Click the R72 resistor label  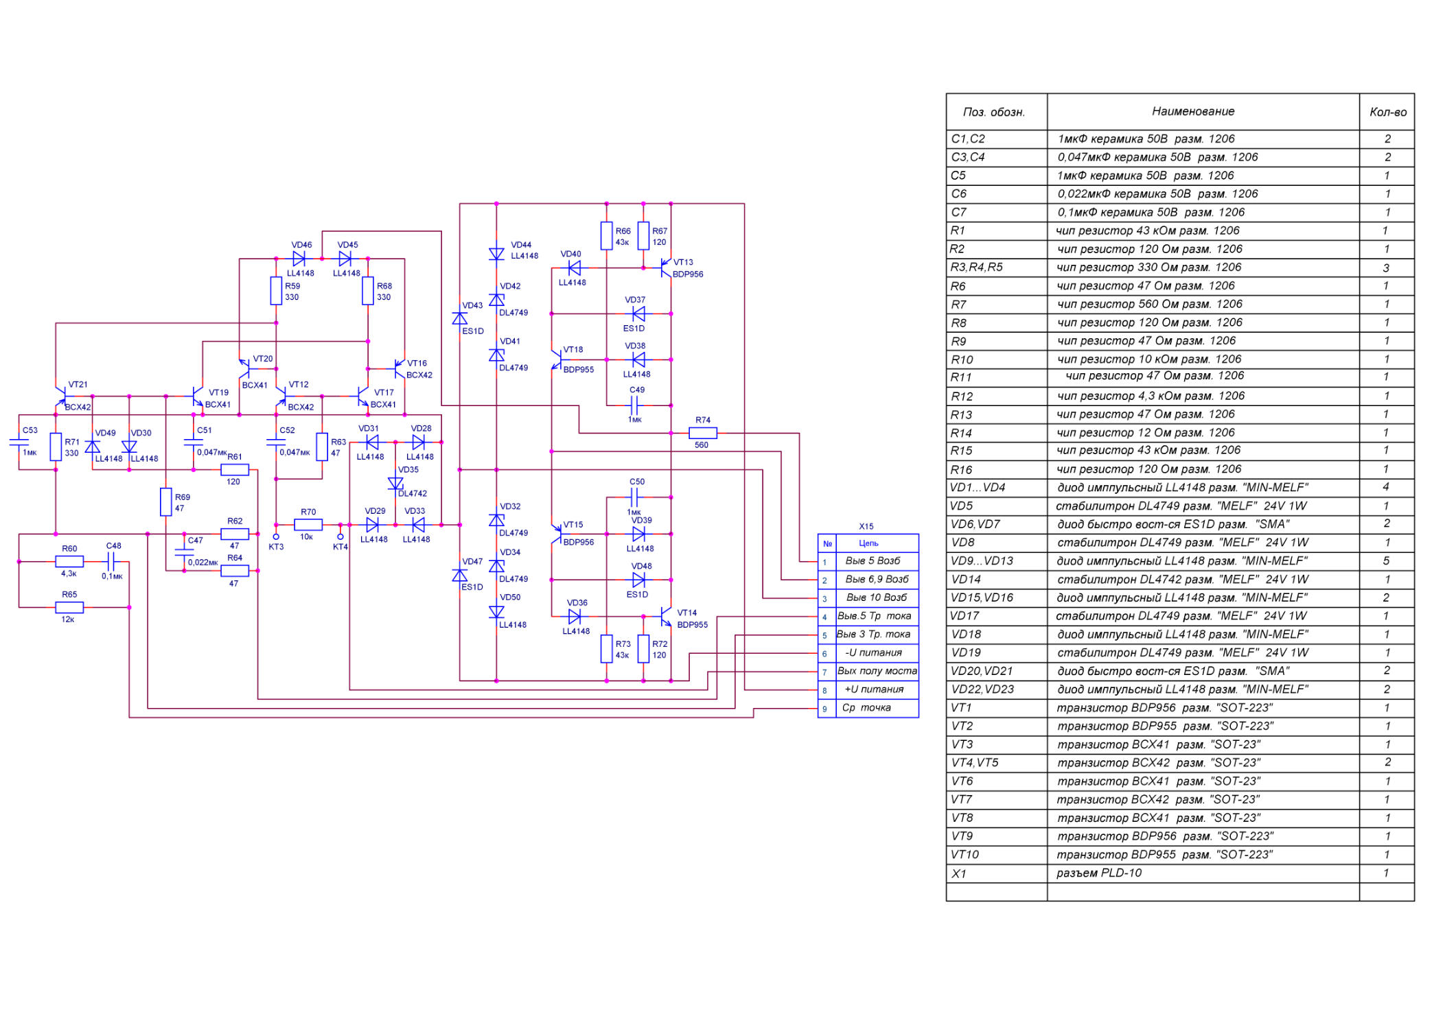pyautogui.click(x=660, y=644)
